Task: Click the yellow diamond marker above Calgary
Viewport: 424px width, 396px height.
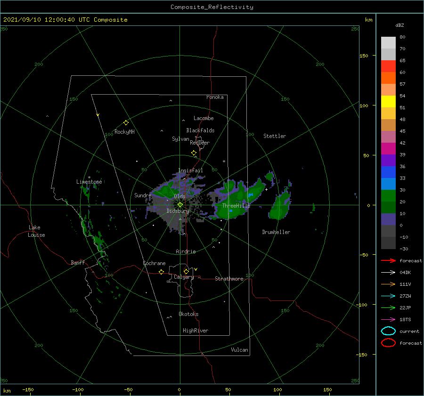Action: point(186,271)
